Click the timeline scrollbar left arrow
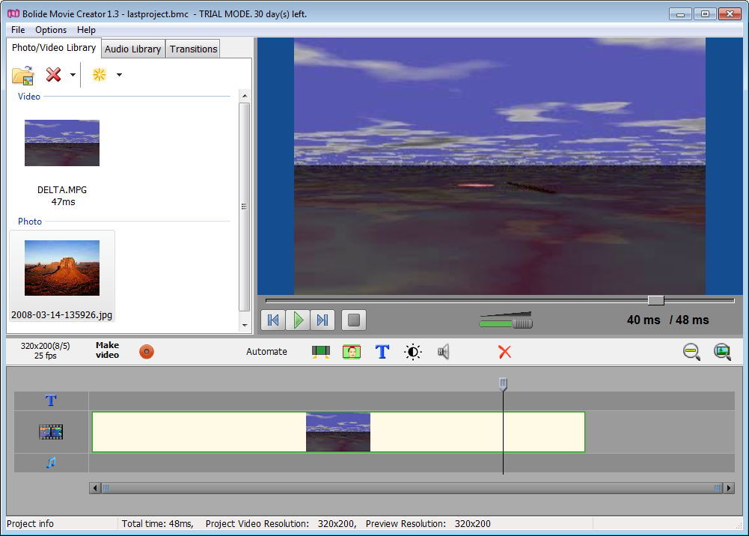 (x=95, y=488)
